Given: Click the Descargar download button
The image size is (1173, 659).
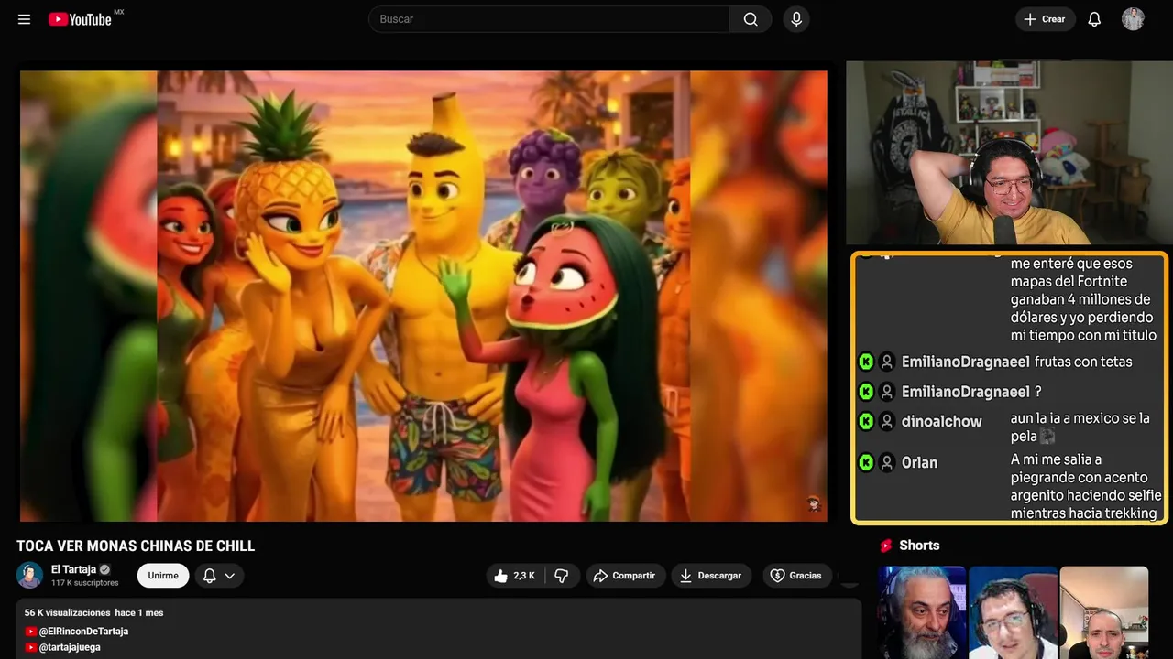Looking at the screenshot, I should click(711, 576).
